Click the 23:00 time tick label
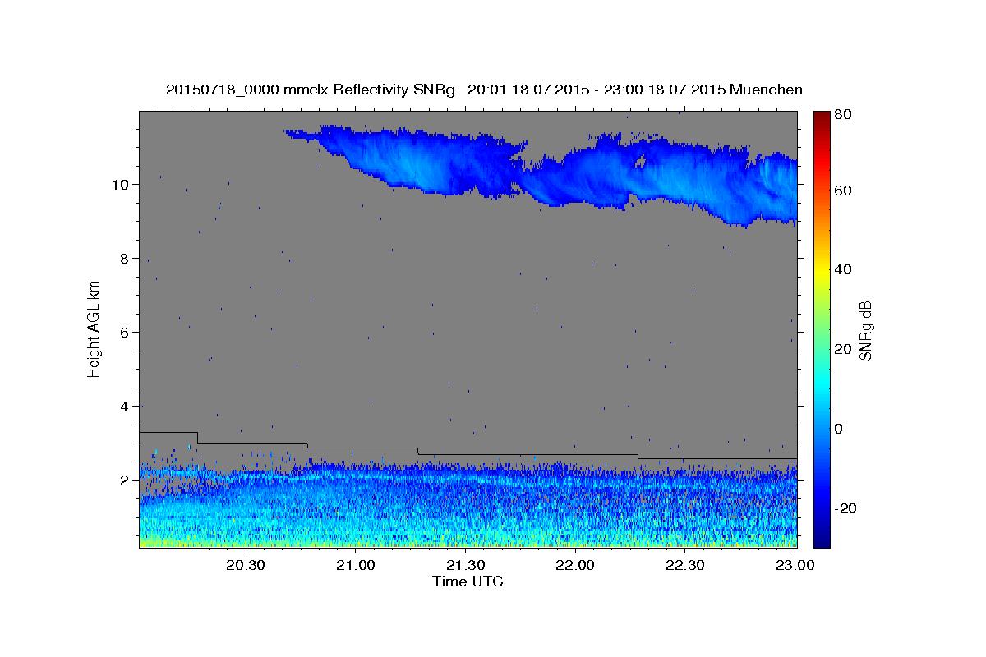This screenshot has height=657, width=986. [x=795, y=566]
